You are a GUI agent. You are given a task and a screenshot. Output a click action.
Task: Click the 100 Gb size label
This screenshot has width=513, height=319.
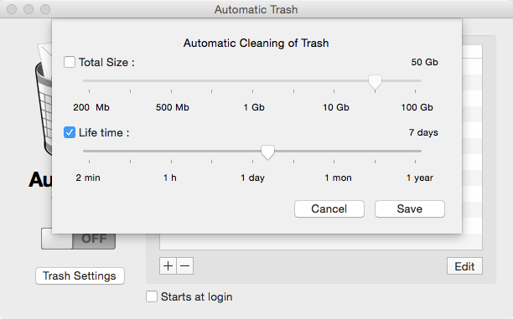click(x=417, y=107)
